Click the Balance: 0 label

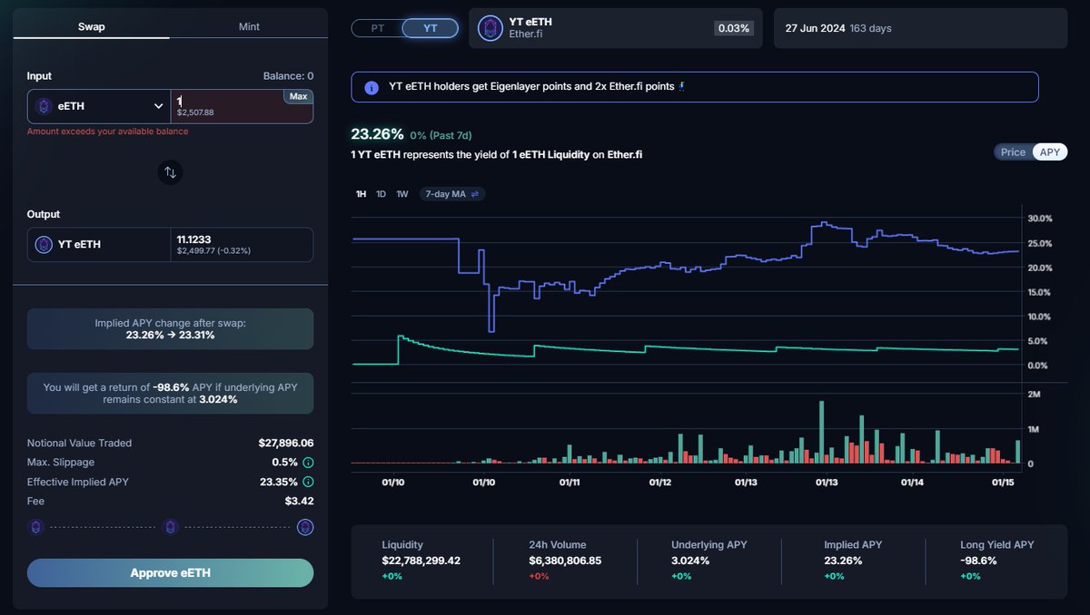pos(288,76)
